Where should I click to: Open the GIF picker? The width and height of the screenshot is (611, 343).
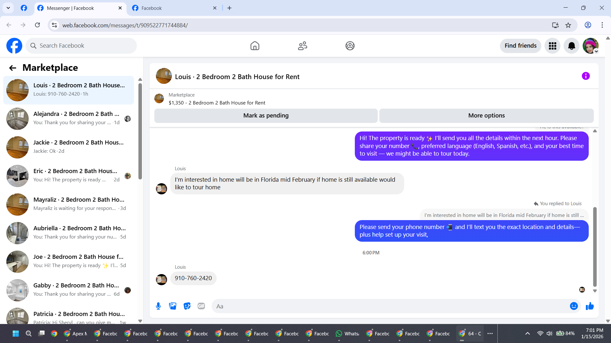(201, 306)
